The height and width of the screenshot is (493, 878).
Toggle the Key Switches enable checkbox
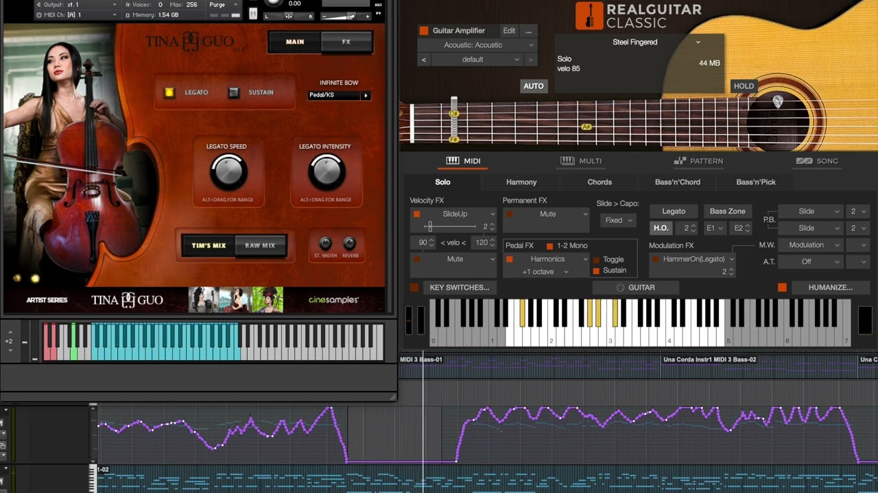(414, 288)
